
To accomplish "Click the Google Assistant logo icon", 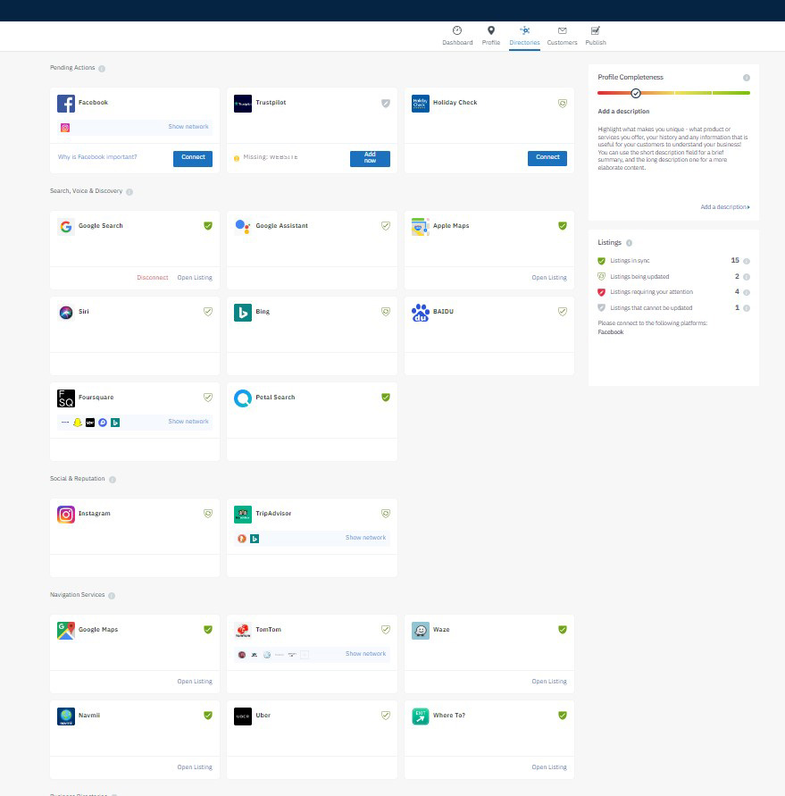I will tap(243, 226).
